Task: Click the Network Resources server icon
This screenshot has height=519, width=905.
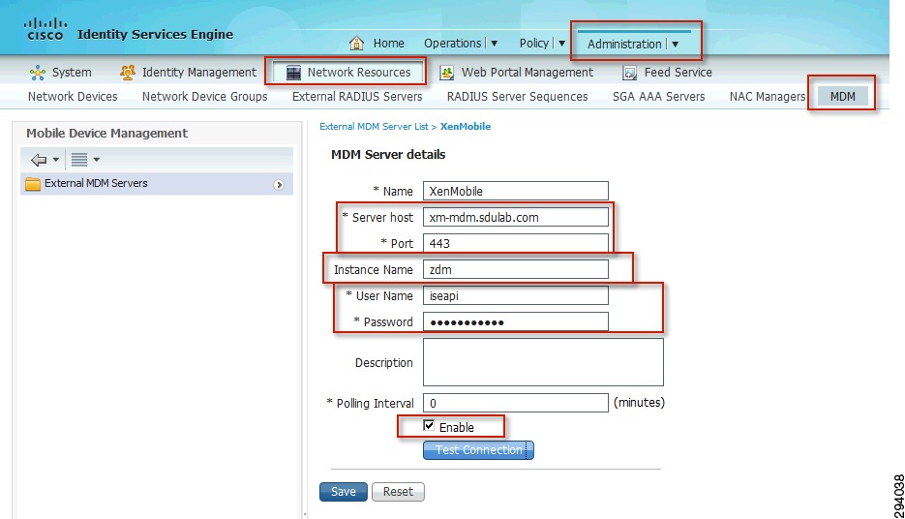Action: 294,73
